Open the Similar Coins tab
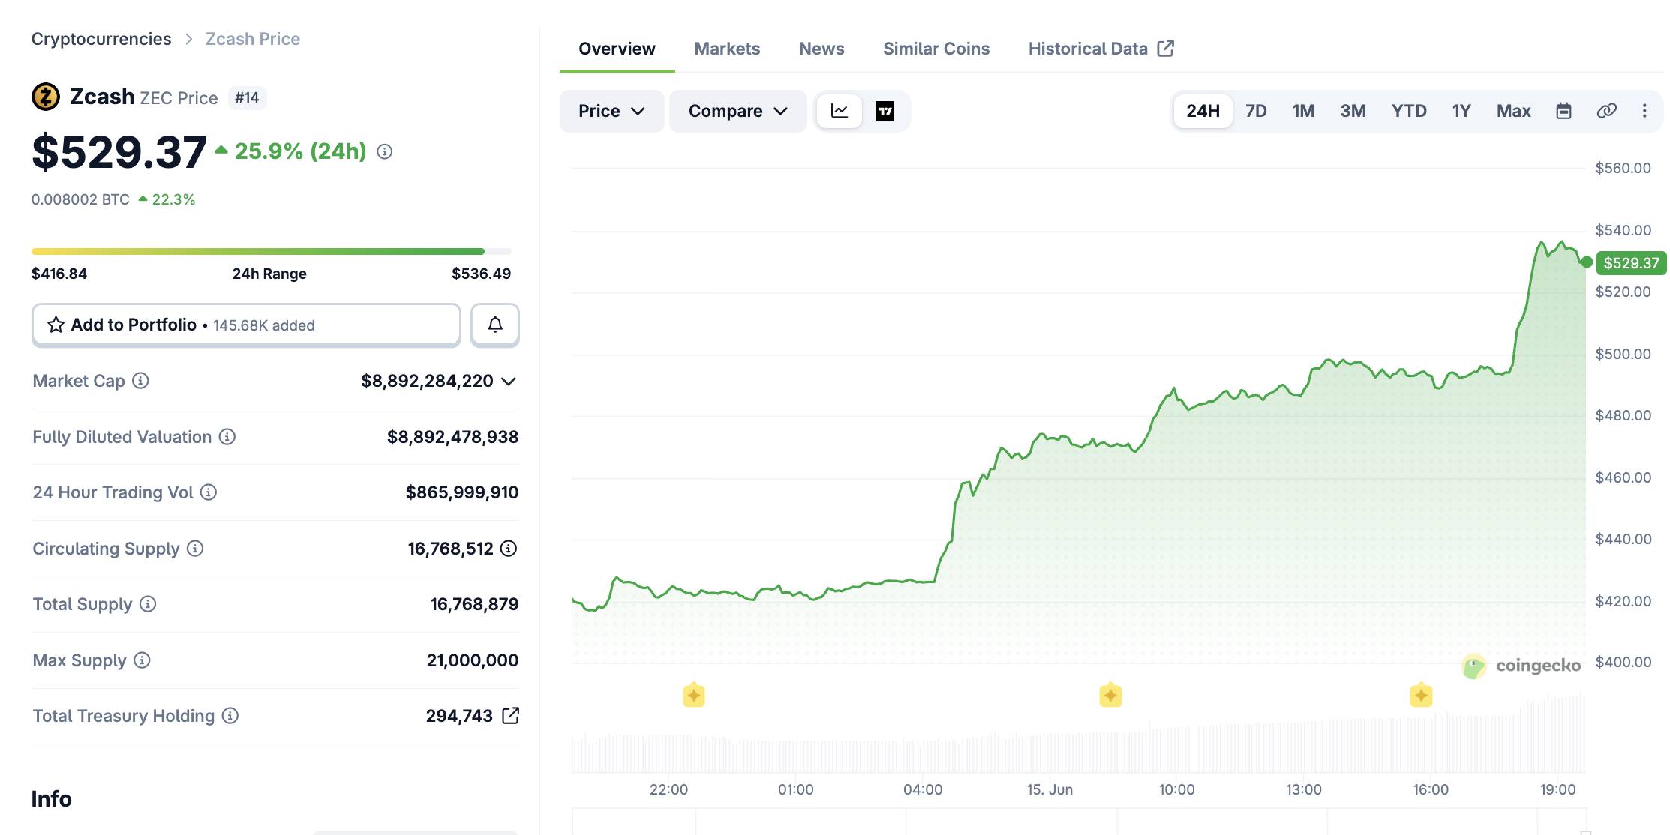Viewport: 1670px width, 835px height. coord(936,49)
